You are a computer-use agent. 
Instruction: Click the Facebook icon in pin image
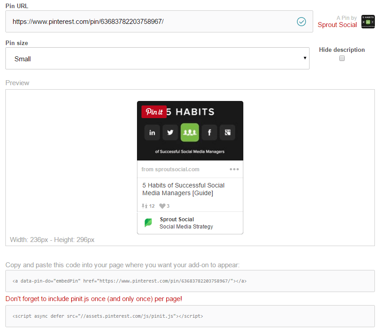pyautogui.click(x=210, y=133)
